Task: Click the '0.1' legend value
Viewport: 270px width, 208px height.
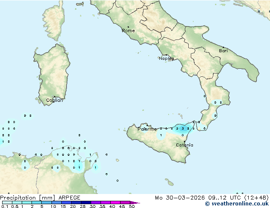Action: tap(4, 206)
